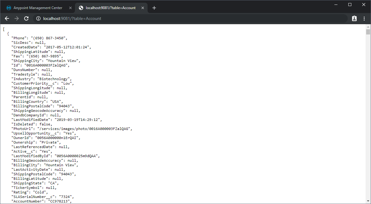Open the Chrome profile icon
The width and height of the screenshot is (371, 204).
pyautogui.click(x=354, y=18)
